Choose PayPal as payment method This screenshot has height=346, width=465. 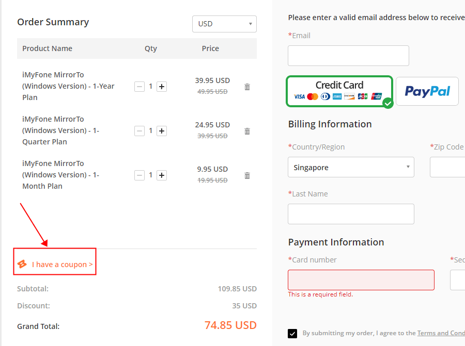(427, 91)
